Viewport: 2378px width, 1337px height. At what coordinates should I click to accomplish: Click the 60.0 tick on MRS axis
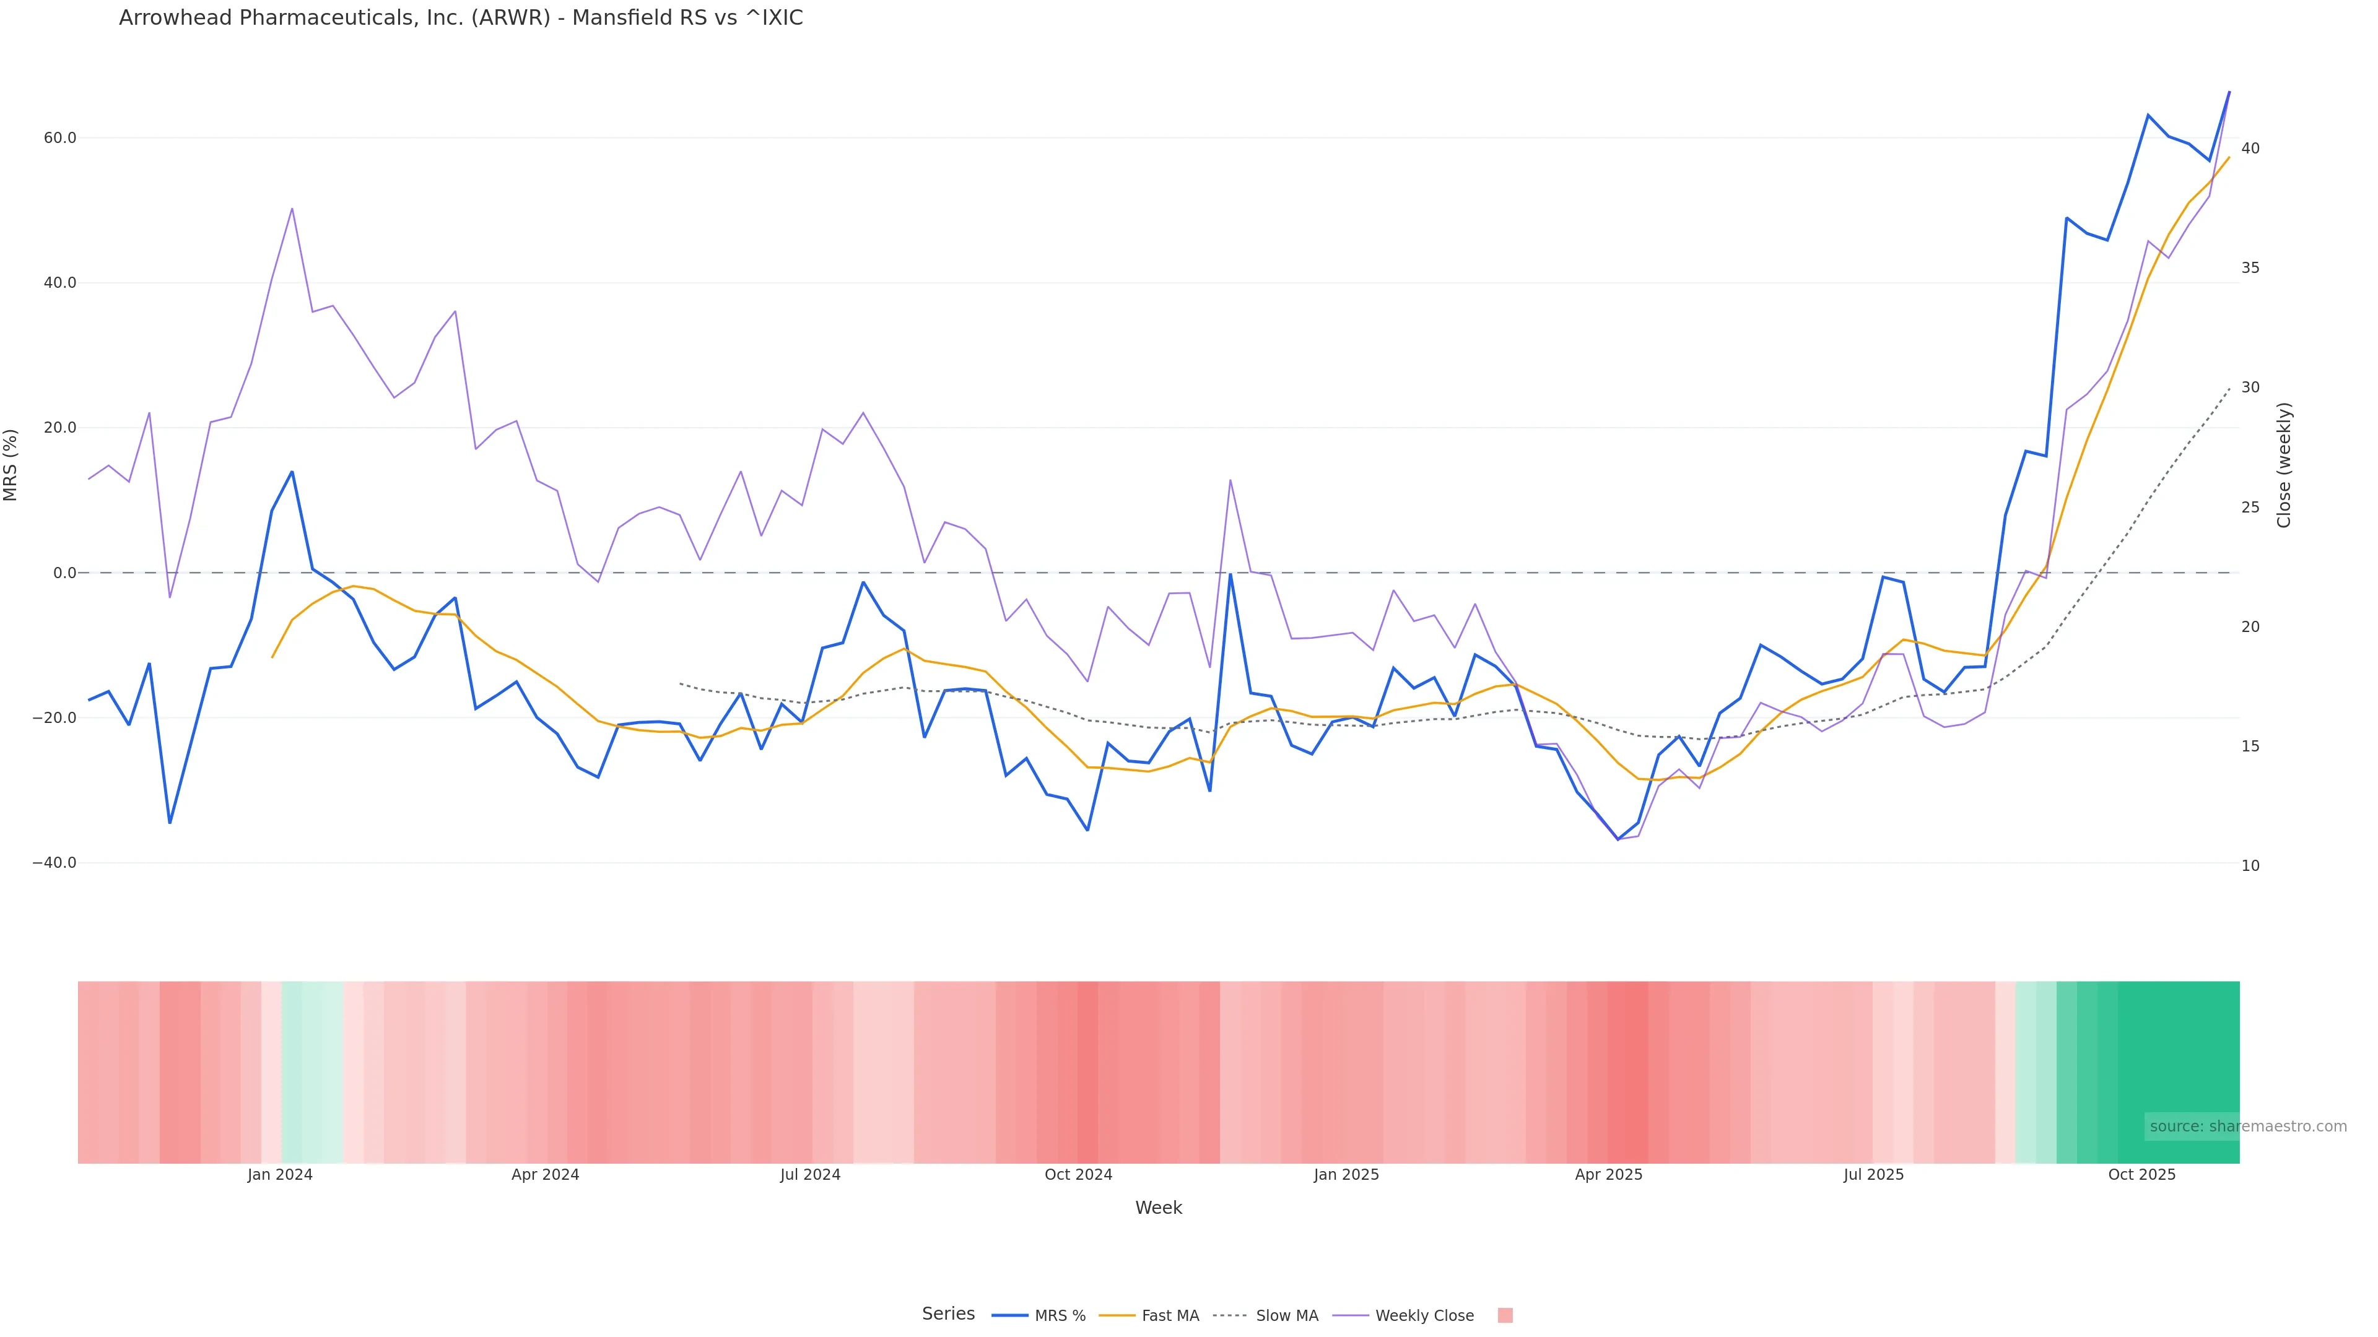coord(60,139)
